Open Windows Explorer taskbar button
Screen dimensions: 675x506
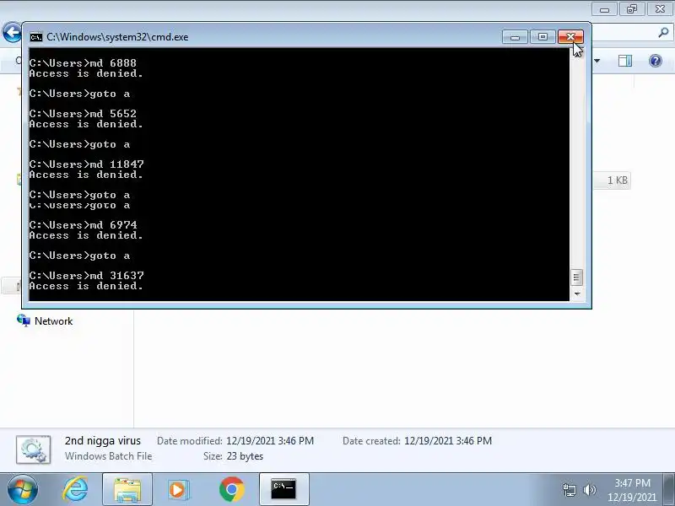pos(127,489)
